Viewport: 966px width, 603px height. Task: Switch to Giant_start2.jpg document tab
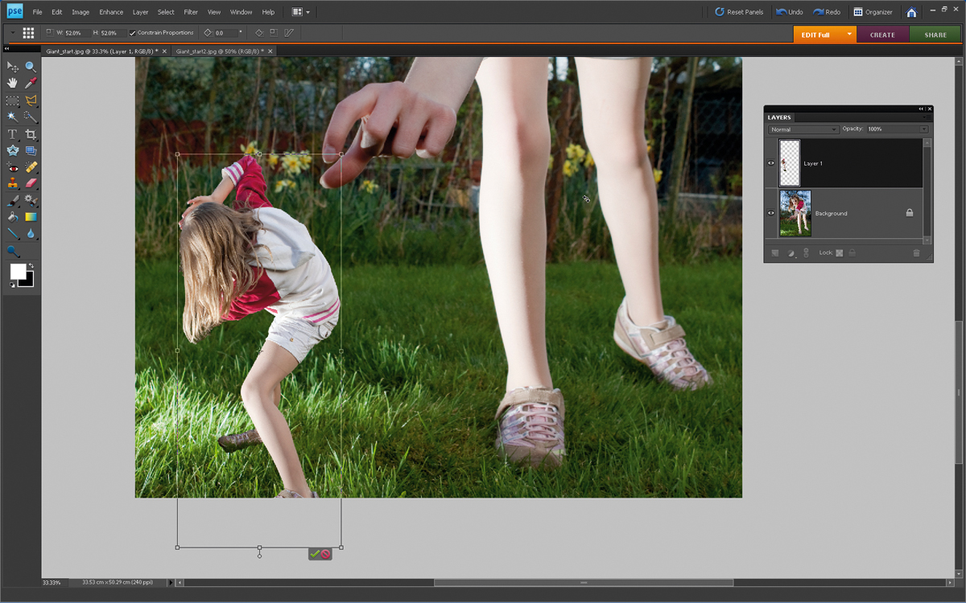pyautogui.click(x=219, y=51)
